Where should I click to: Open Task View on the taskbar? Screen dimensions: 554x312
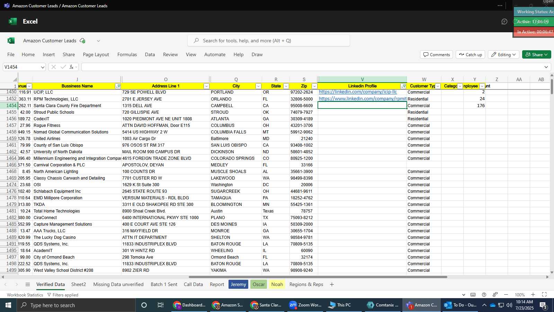click(160, 305)
